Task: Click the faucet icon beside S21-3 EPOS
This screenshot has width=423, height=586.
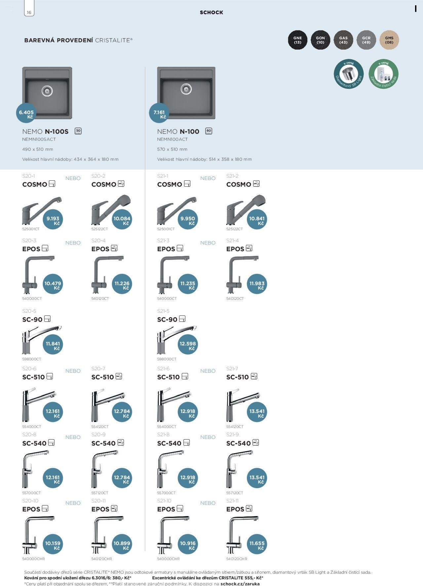Action: click(x=180, y=248)
